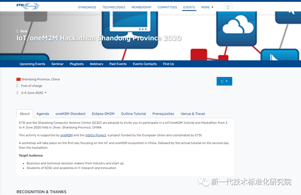Click the icon button right of MORE
The width and height of the screenshot is (301, 195).
click(x=228, y=7)
